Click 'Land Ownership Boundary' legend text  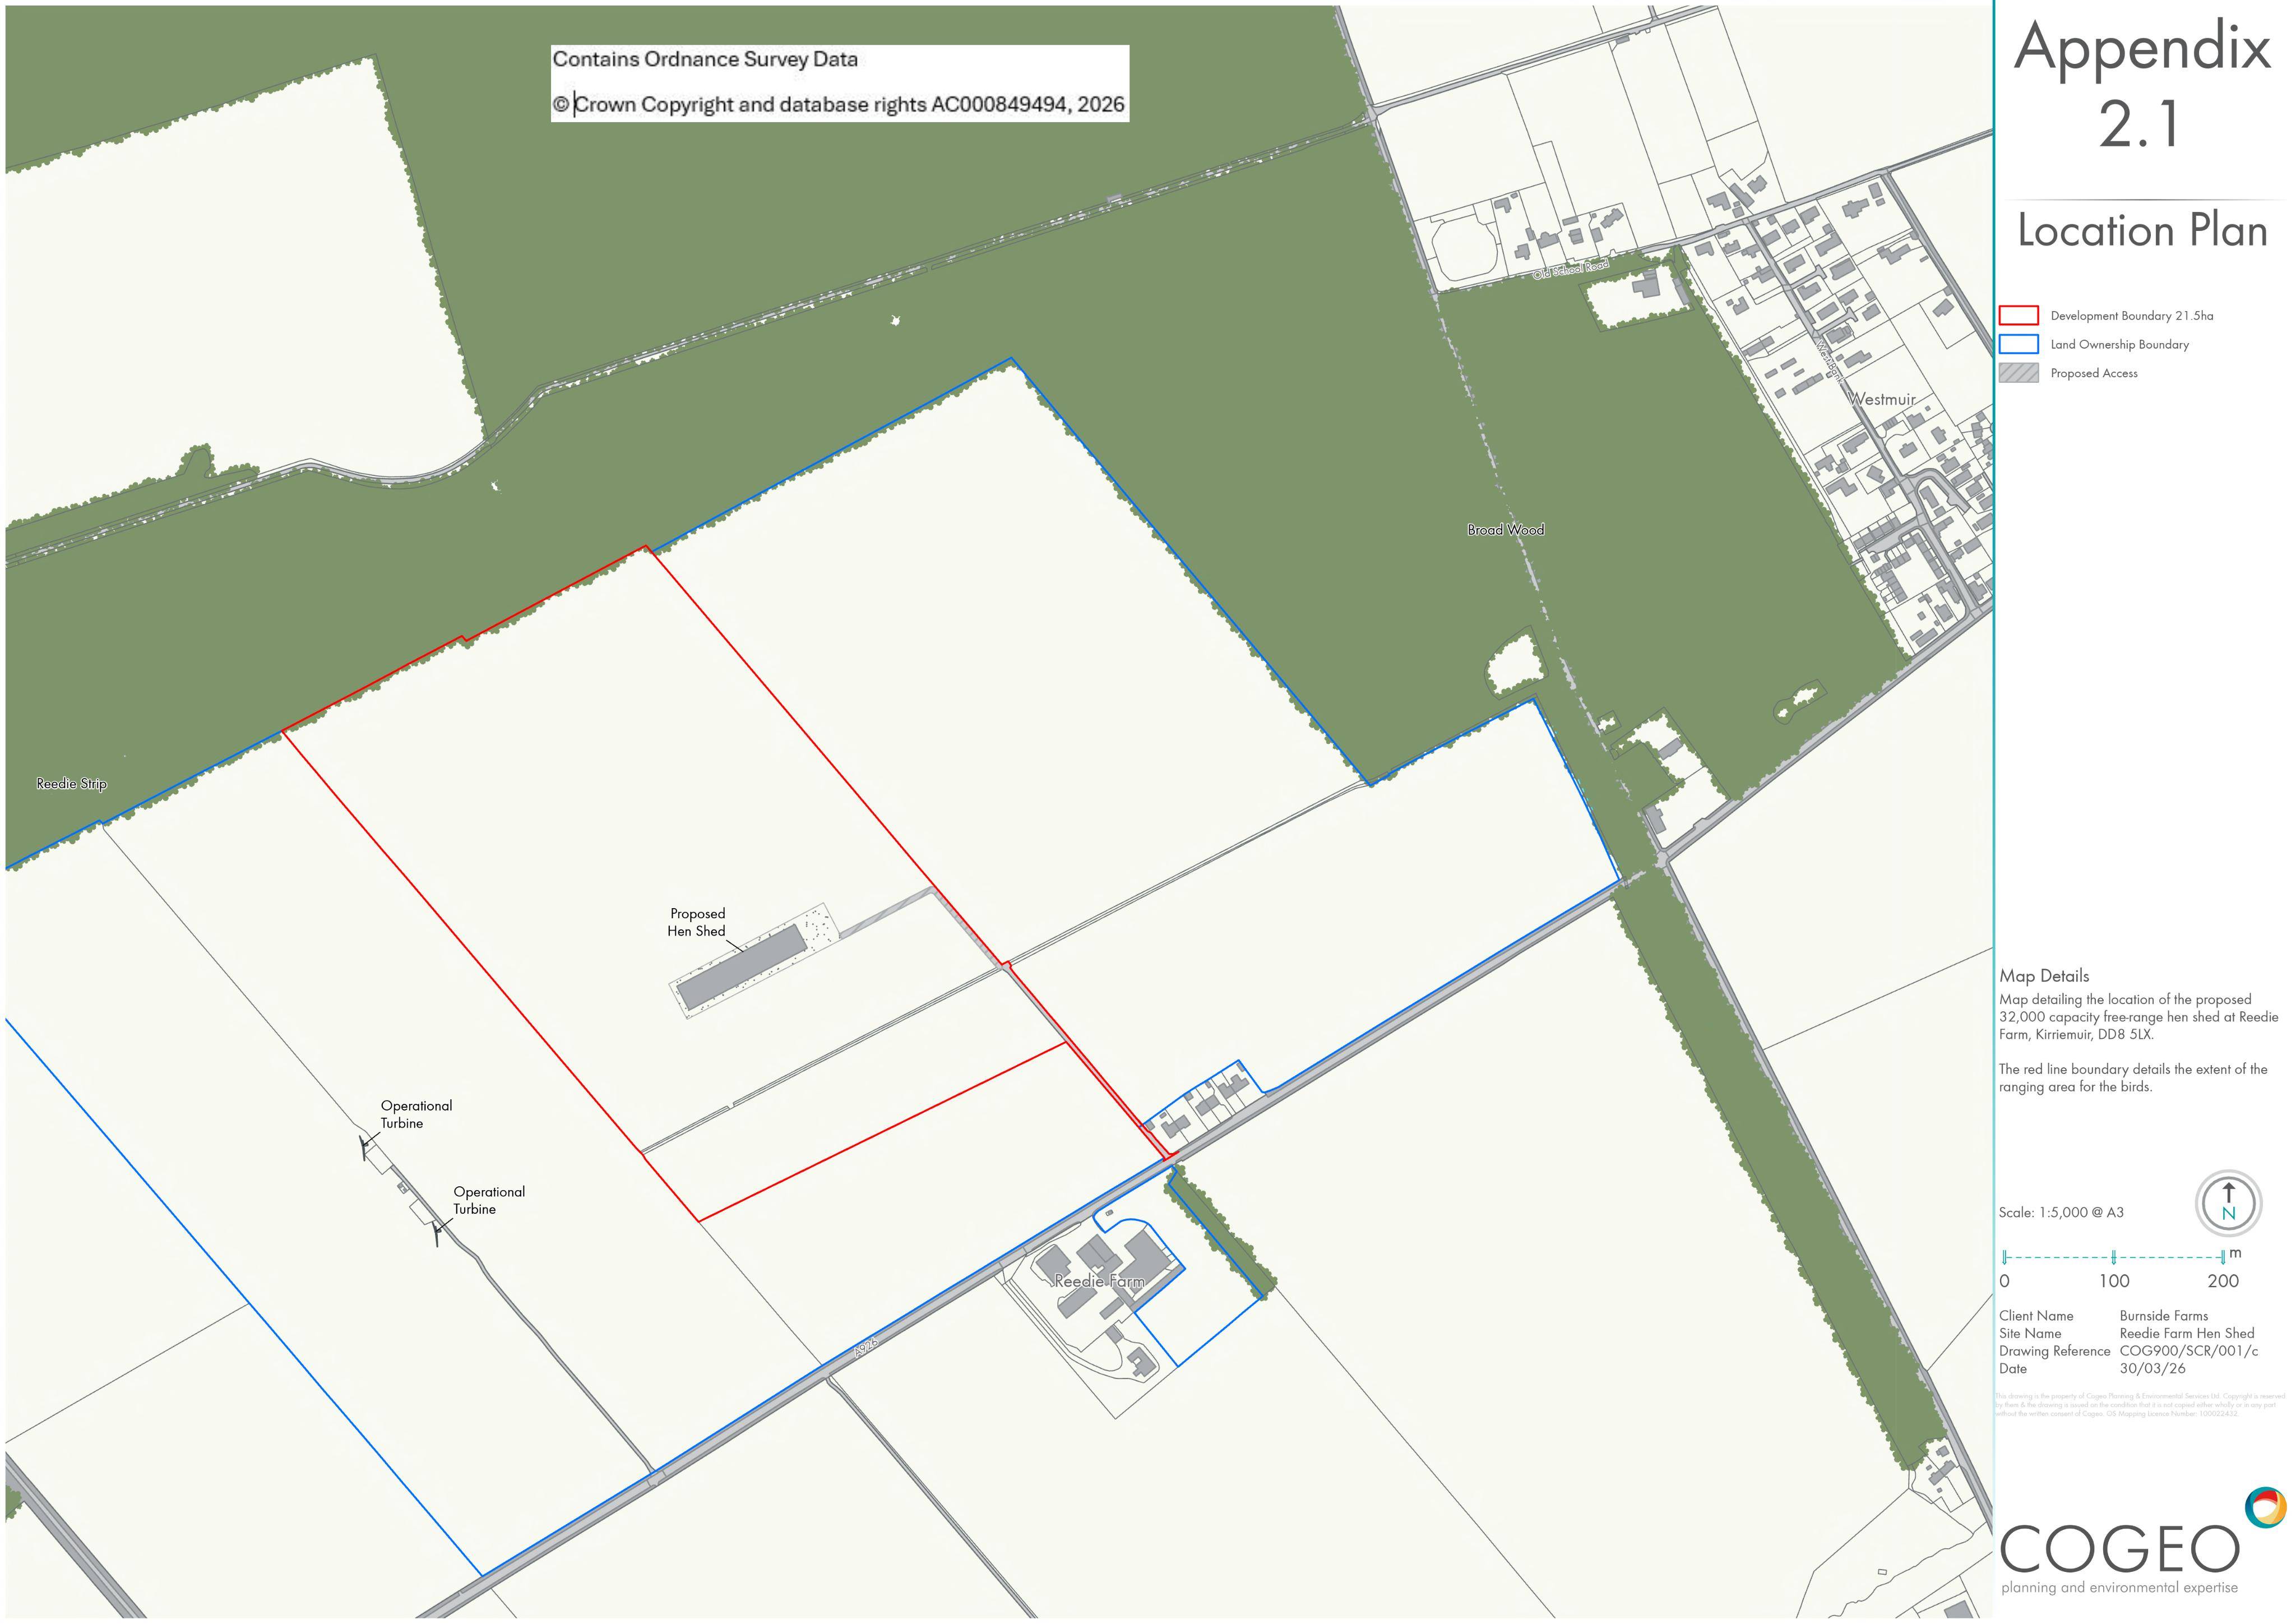click(x=2120, y=344)
